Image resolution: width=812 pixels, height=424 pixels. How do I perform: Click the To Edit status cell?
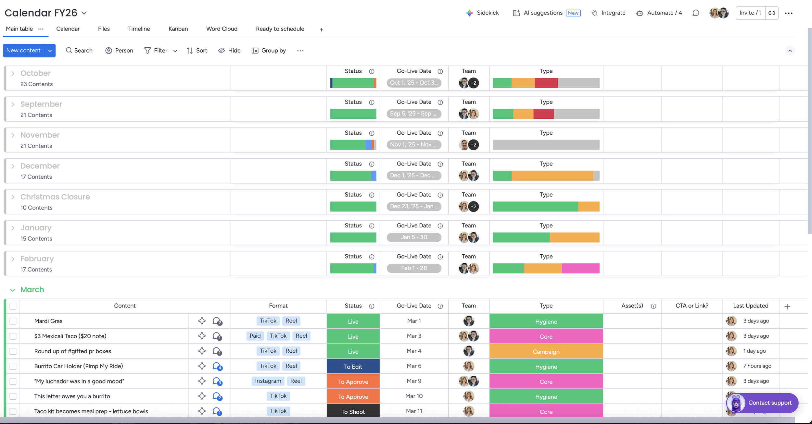coord(353,367)
